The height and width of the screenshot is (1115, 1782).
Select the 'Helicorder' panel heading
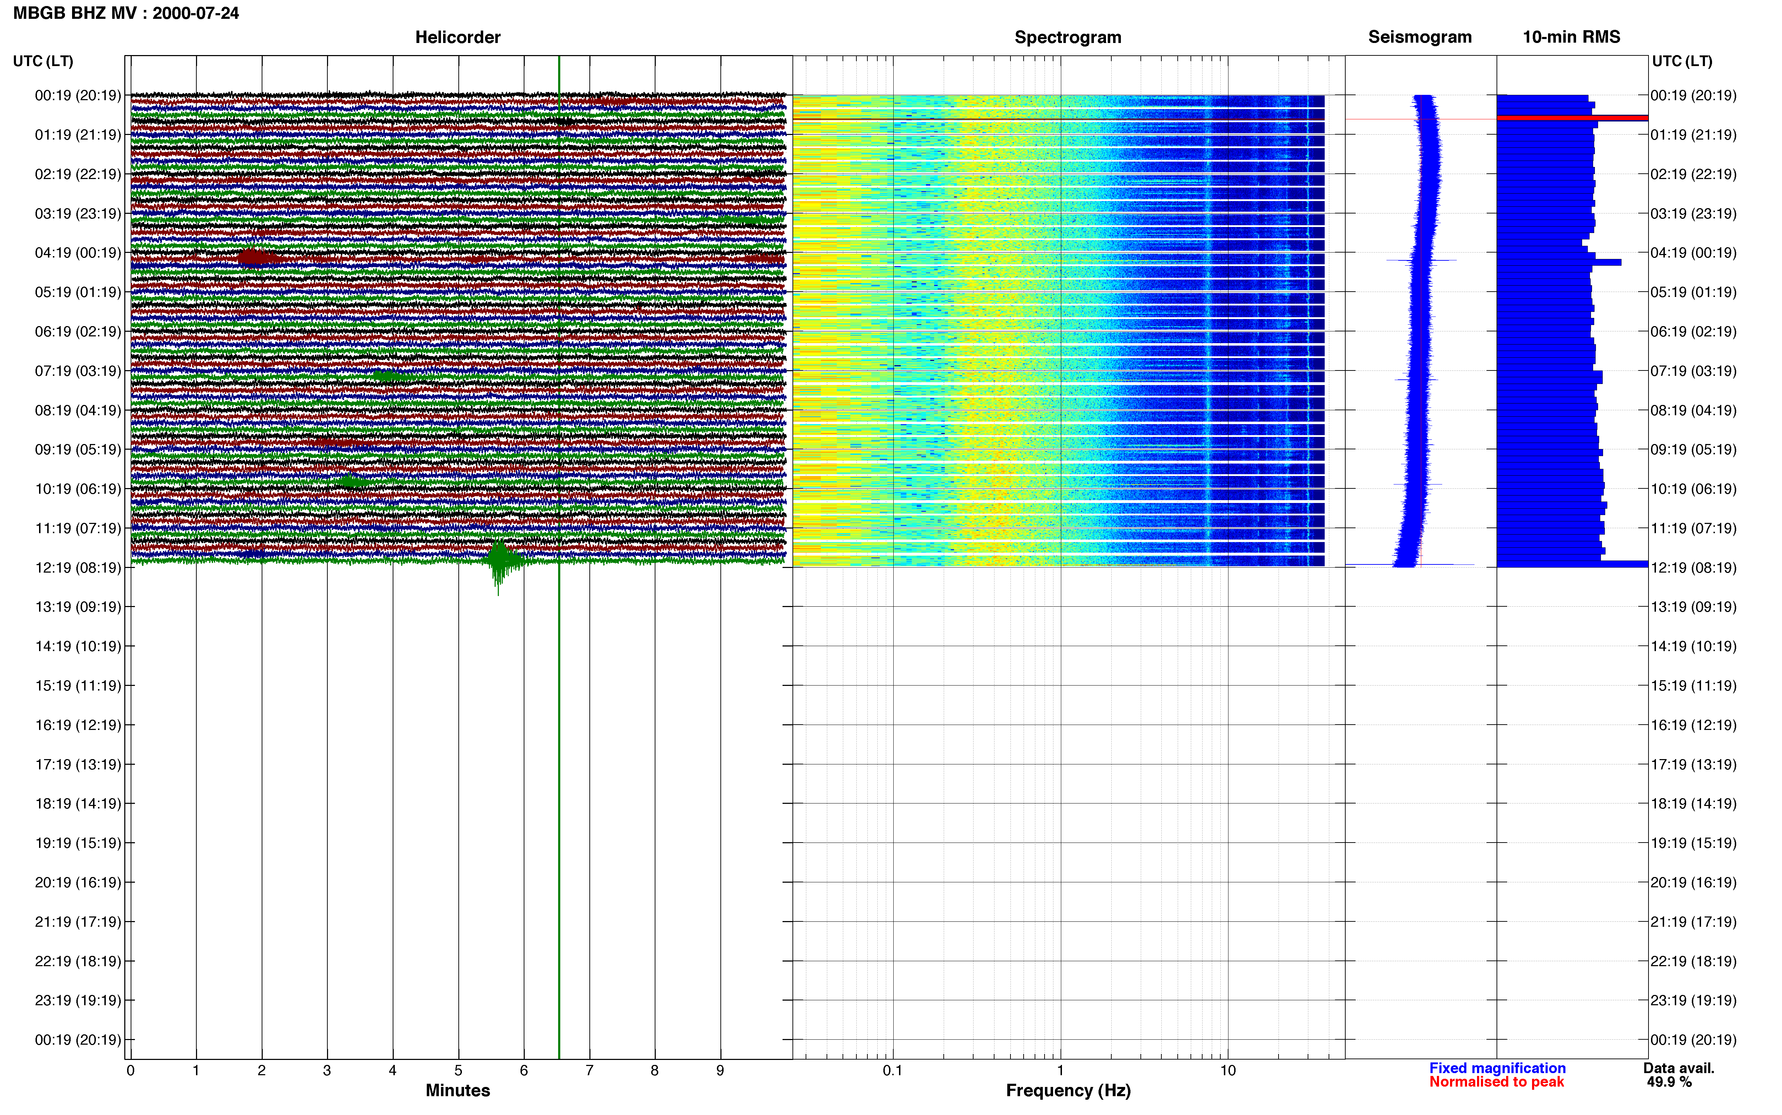click(x=458, y=37)
